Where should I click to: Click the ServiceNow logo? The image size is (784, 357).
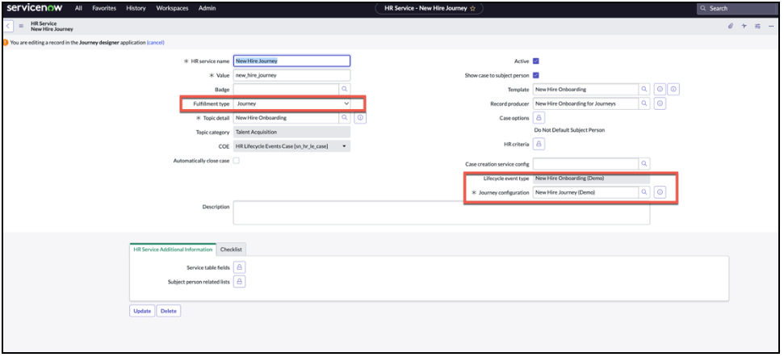click(x=36, y=8)
